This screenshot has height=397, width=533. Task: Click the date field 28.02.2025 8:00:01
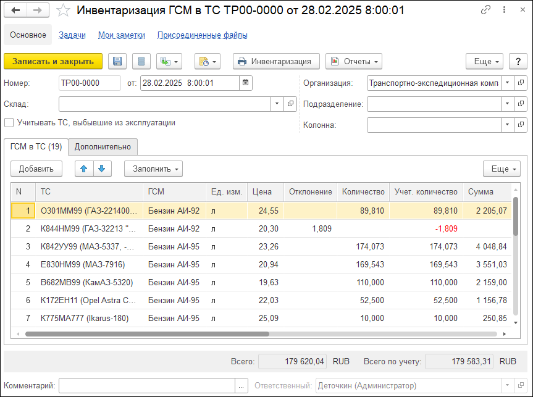(x=190, y=83)
